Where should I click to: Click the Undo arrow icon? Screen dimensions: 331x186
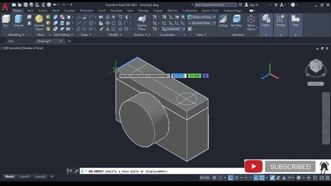point(55,5)
